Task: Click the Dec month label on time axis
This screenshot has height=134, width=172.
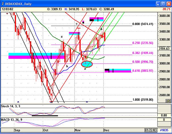Action: (107, 130)
